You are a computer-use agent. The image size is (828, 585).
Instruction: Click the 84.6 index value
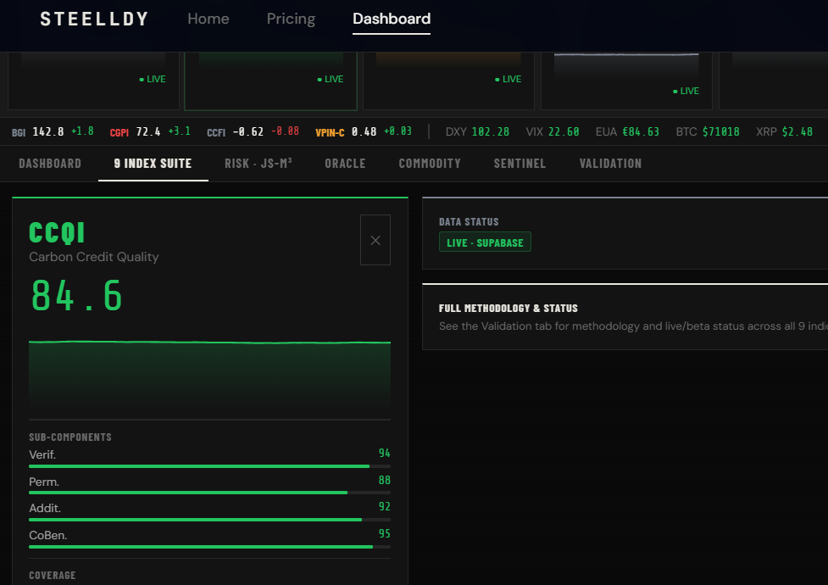coord(77,295)
